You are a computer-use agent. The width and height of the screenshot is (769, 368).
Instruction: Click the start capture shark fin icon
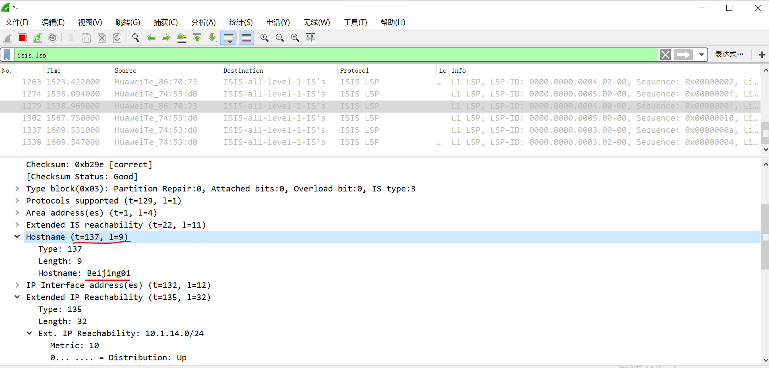tap(7, 38)
